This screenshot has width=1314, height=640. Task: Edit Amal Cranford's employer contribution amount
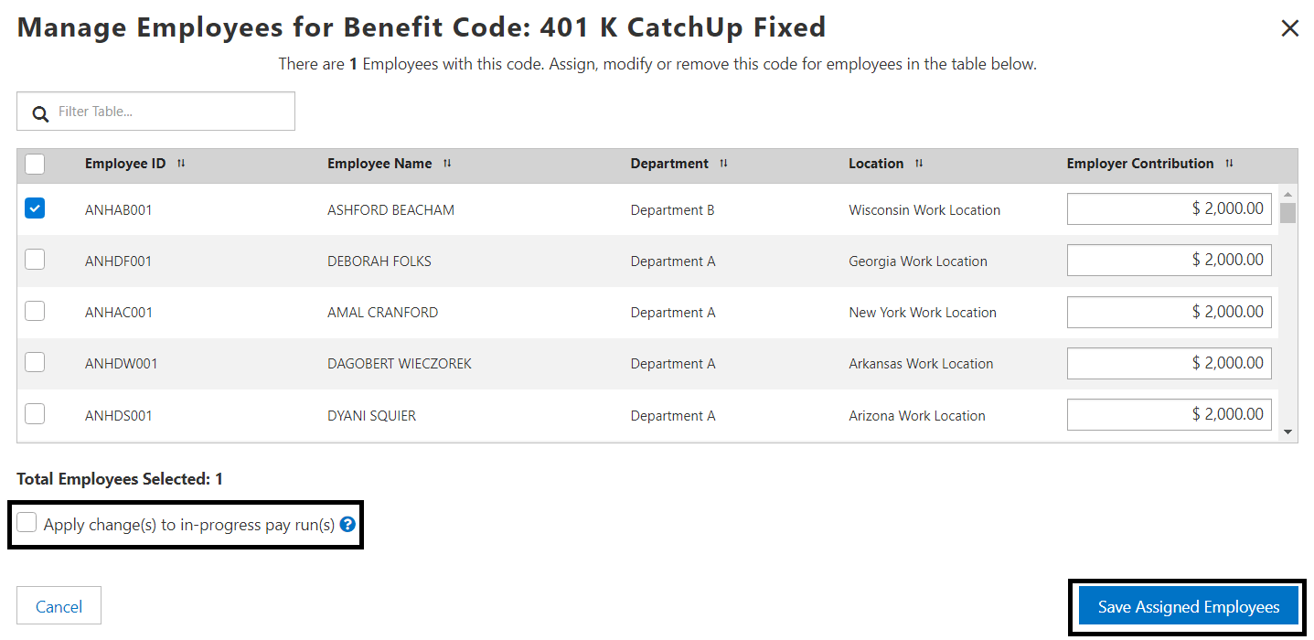(x=1169, y=312)
